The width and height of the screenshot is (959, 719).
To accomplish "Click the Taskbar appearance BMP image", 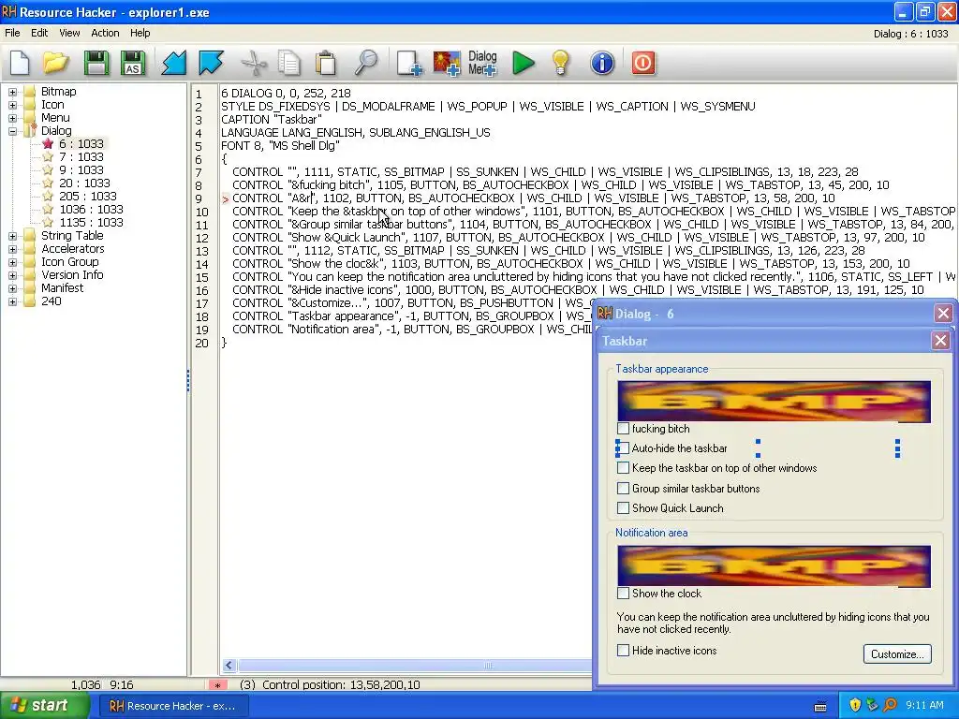I will point(774,401).
